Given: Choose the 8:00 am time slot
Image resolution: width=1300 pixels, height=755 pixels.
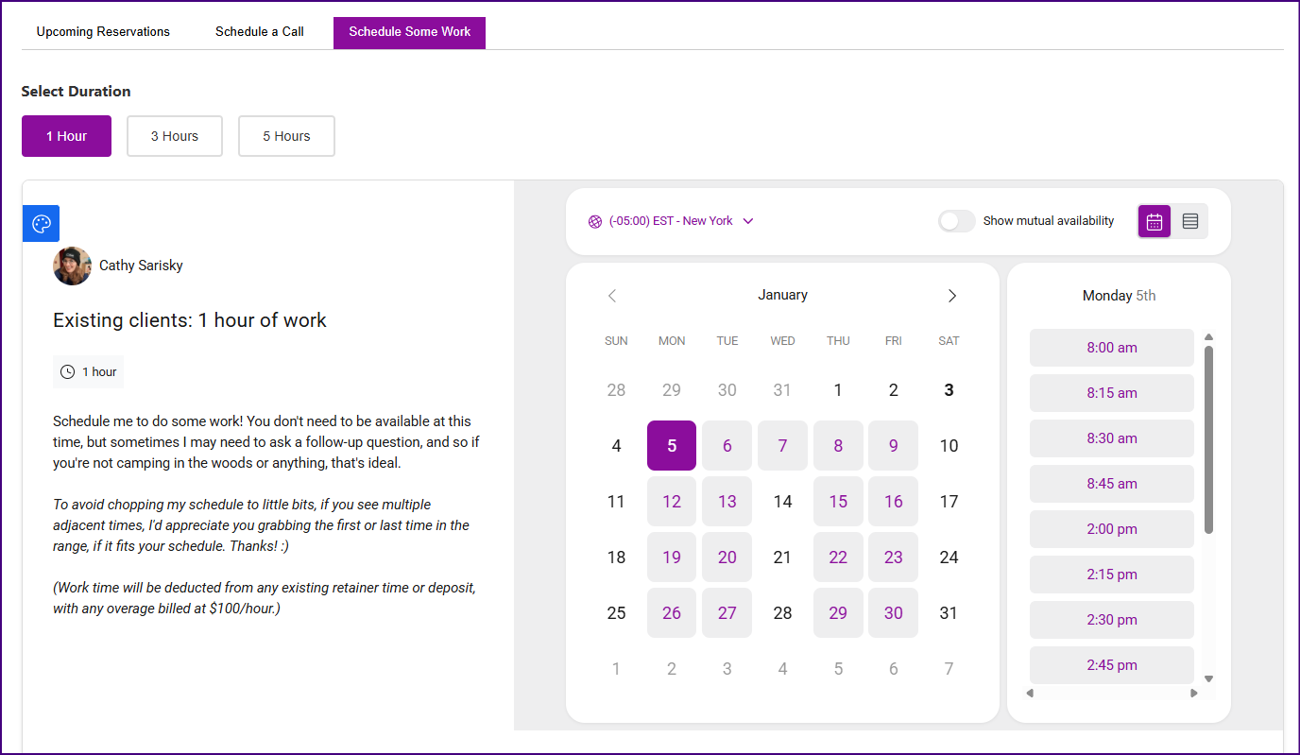Looking at the screenshot, I should click(1112, 348).
